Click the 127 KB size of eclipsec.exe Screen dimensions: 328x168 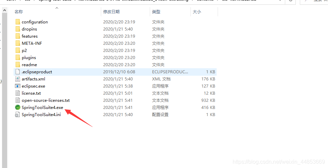[208, 86]
